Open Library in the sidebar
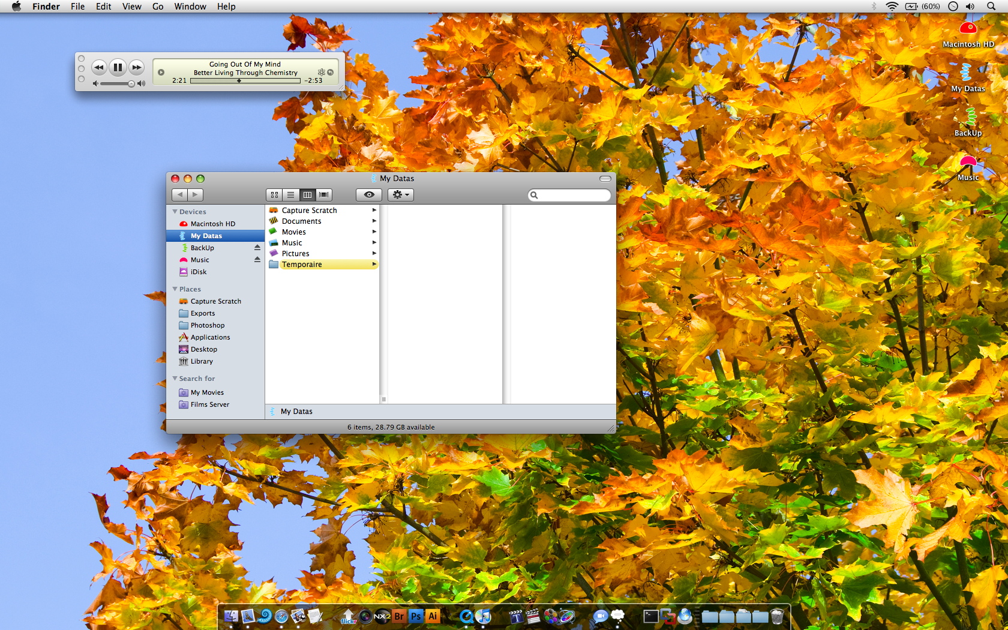This screenshot has width=1008, height=630. click(x=215, y=361)
